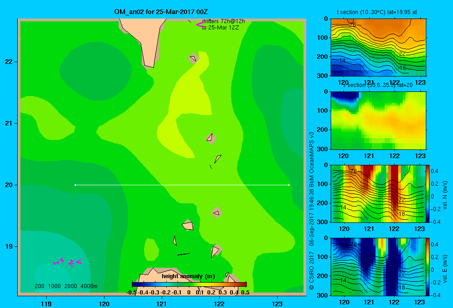Click main map latitude axis label 19

pos(9,246)
